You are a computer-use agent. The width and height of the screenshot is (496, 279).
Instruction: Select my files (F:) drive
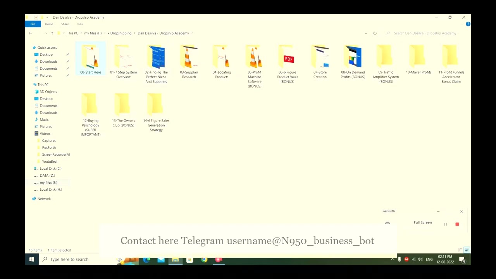(x=48, y=183)
